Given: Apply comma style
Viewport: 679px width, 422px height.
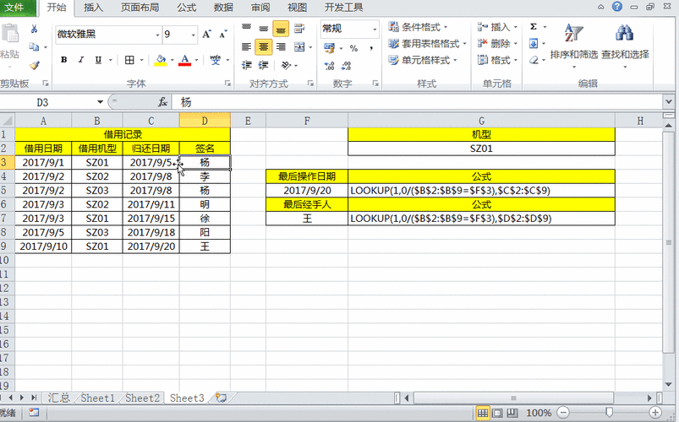Looking at the screenshot, I should pos(371,48).
